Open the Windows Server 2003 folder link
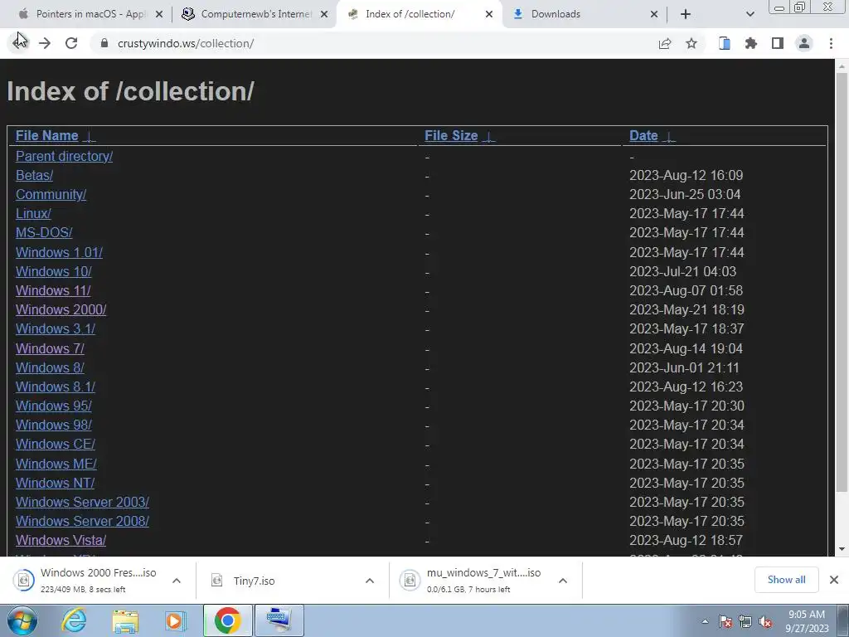The width and height of the screenshot is (849, 637). pyautogui.click(x=82, y=502)
